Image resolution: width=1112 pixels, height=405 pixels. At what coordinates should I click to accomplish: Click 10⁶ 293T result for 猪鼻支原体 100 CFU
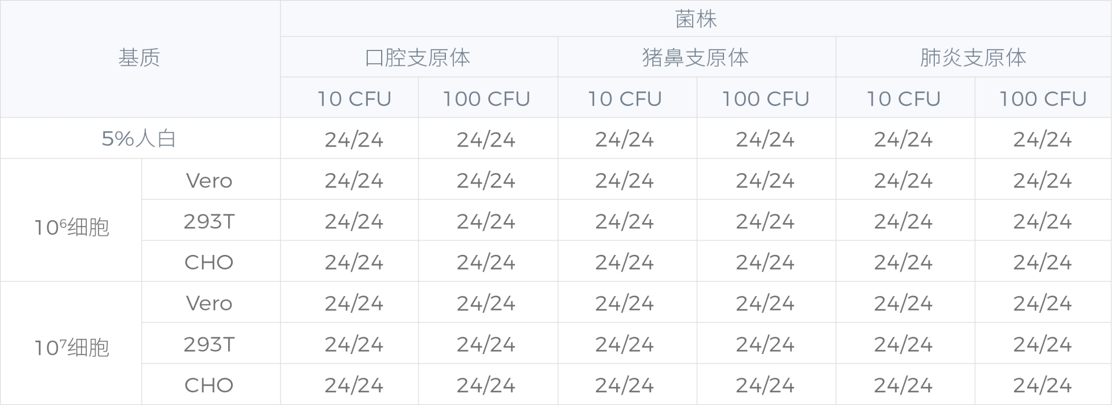(765, 221)
